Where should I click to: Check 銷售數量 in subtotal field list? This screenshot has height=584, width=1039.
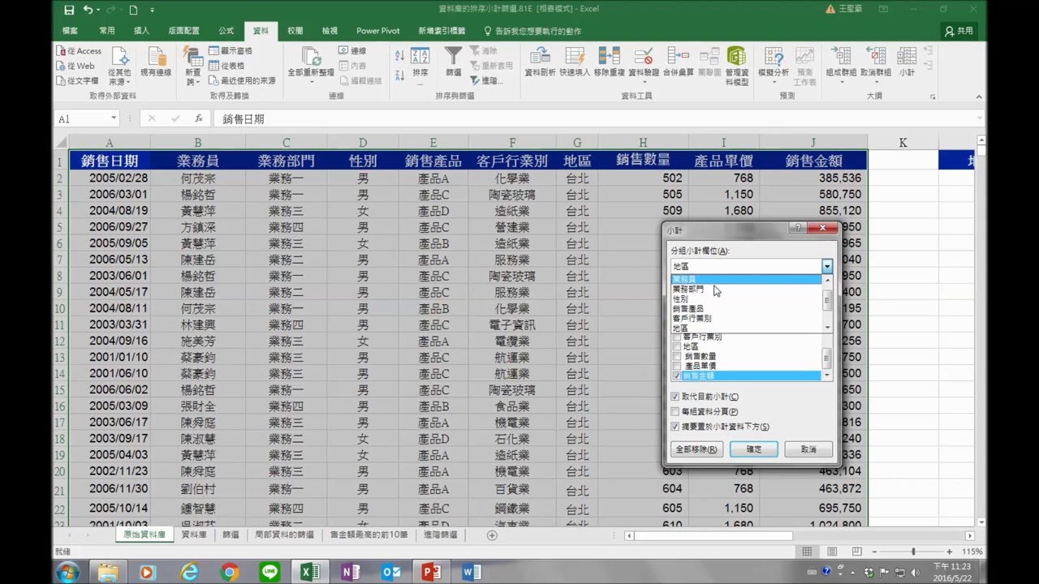tap(677, 356)
